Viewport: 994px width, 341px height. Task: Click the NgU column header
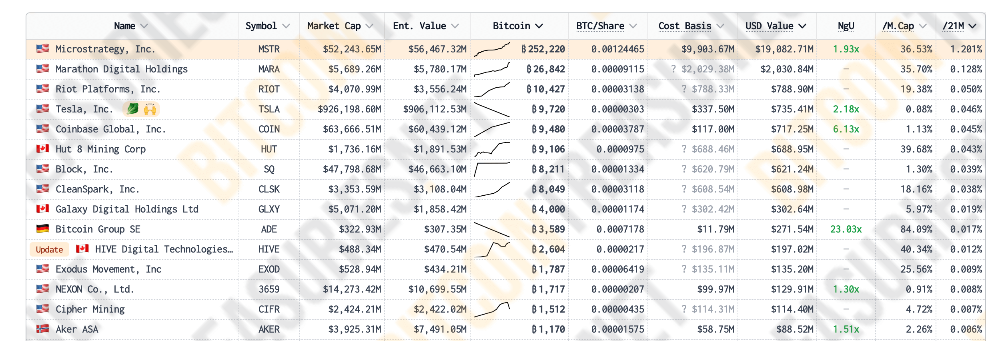click(x=846, y=26)
